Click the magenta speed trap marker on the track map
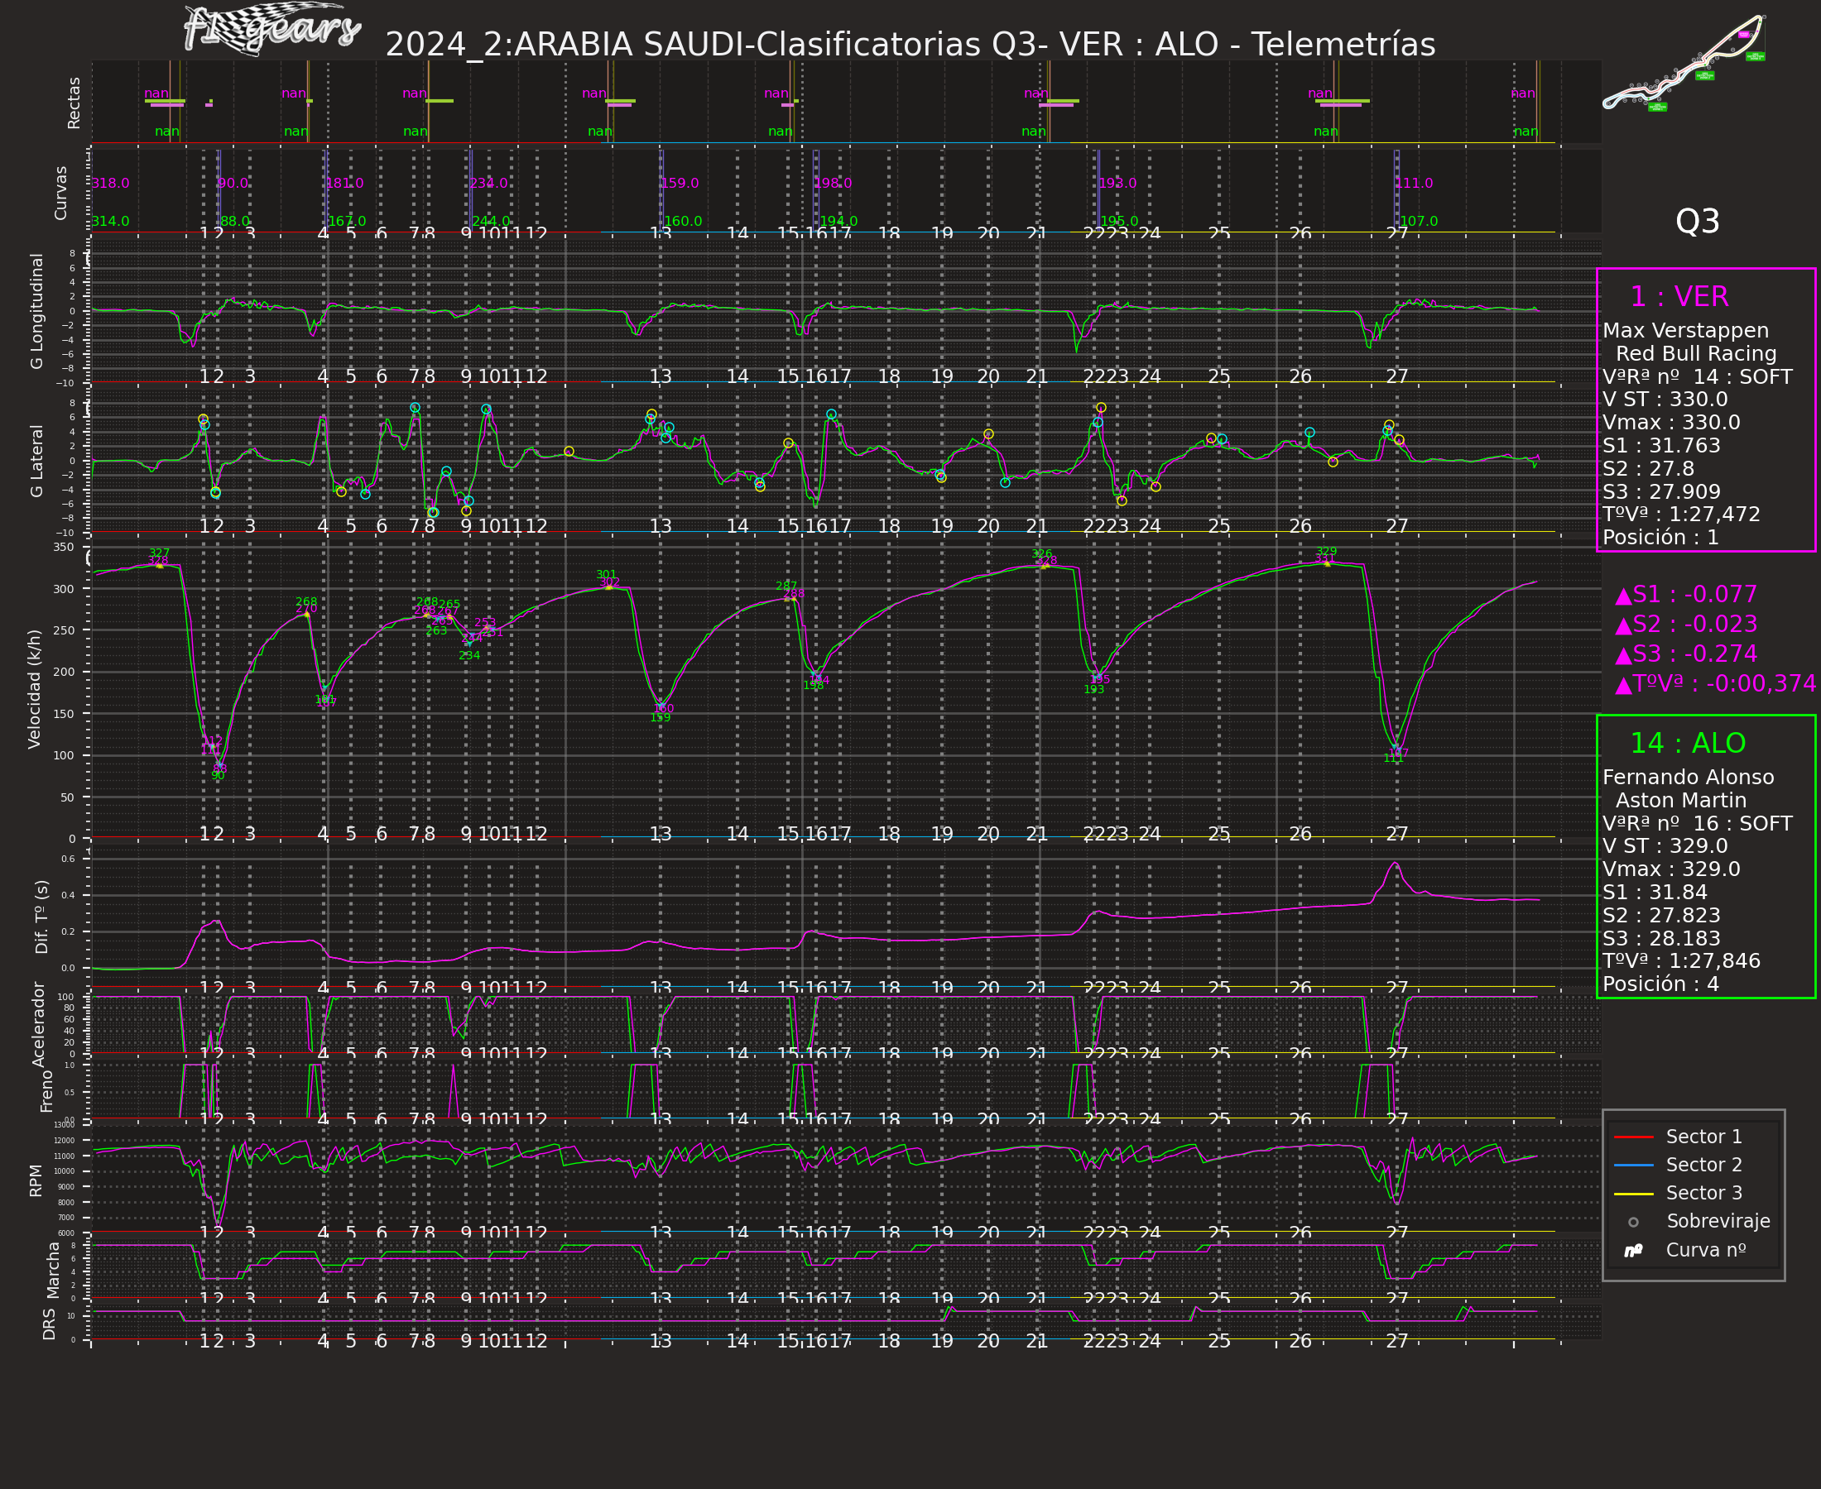 click(1743, 36)
